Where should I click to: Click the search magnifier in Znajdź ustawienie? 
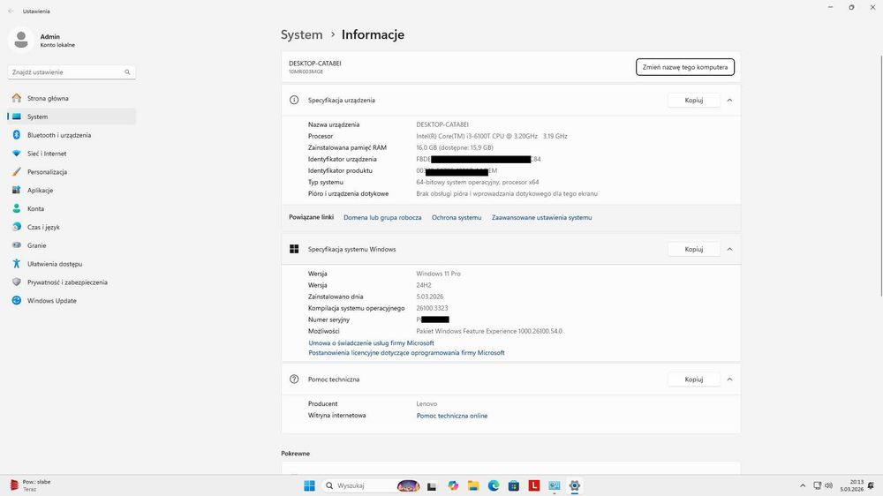127,72
